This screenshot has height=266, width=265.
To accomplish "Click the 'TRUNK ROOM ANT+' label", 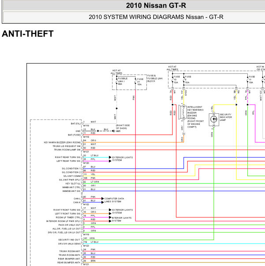I will (x=70, y=255).
